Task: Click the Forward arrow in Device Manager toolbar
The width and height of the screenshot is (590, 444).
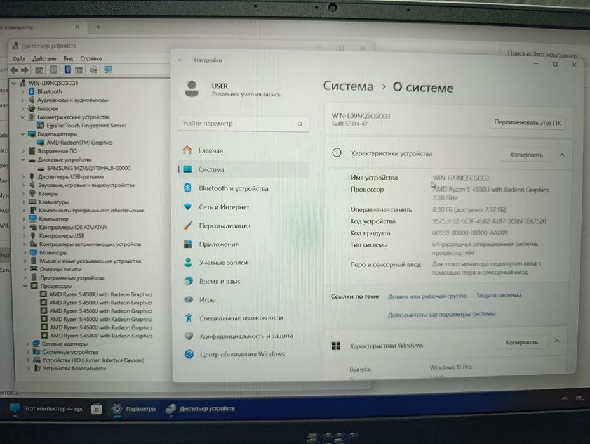Action: [25, 70]
